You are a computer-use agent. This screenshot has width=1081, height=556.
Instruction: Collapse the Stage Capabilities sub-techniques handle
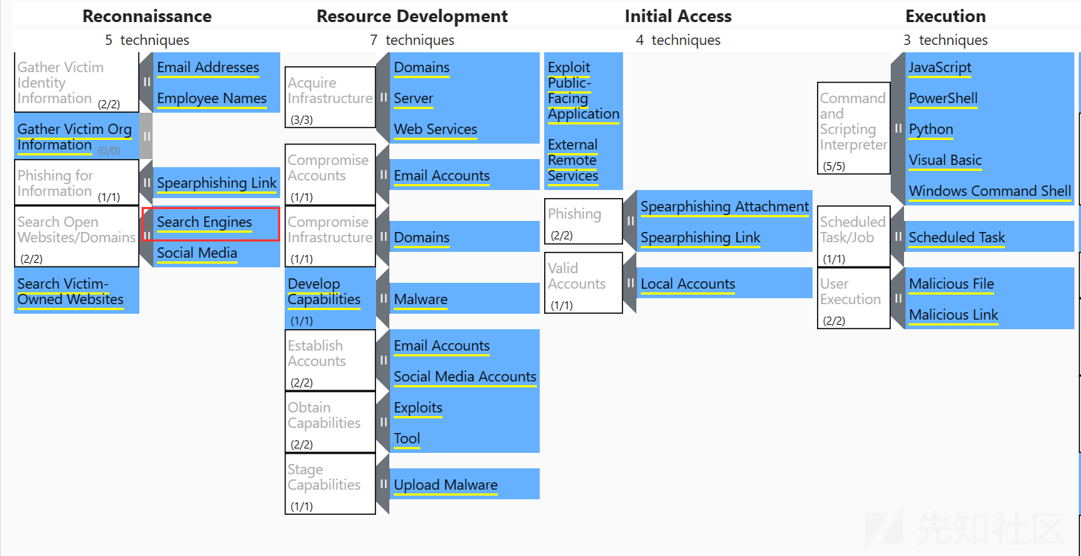tap(383, 484)
